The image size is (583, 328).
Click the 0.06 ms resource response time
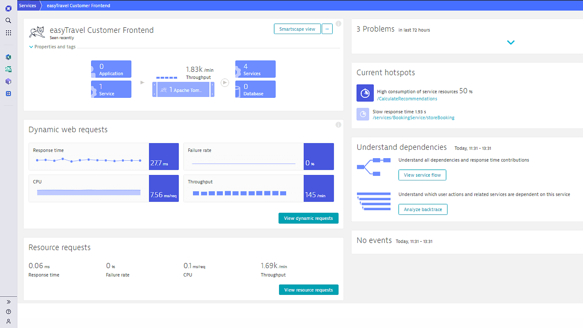click(39, 266)
